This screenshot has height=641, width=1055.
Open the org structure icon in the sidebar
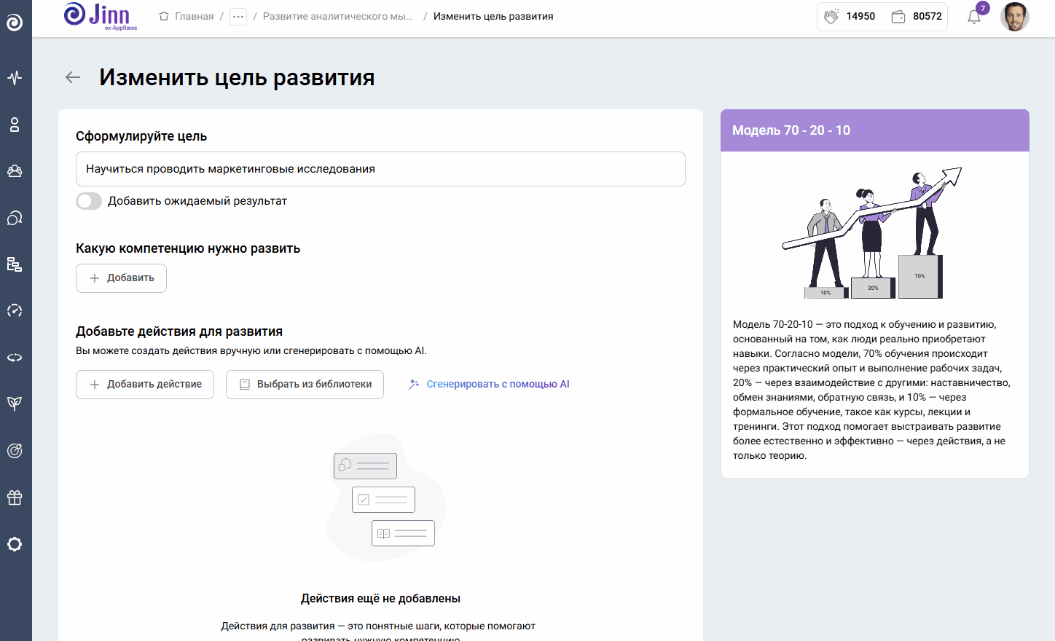pyautogui.click(x=15, y=264)
